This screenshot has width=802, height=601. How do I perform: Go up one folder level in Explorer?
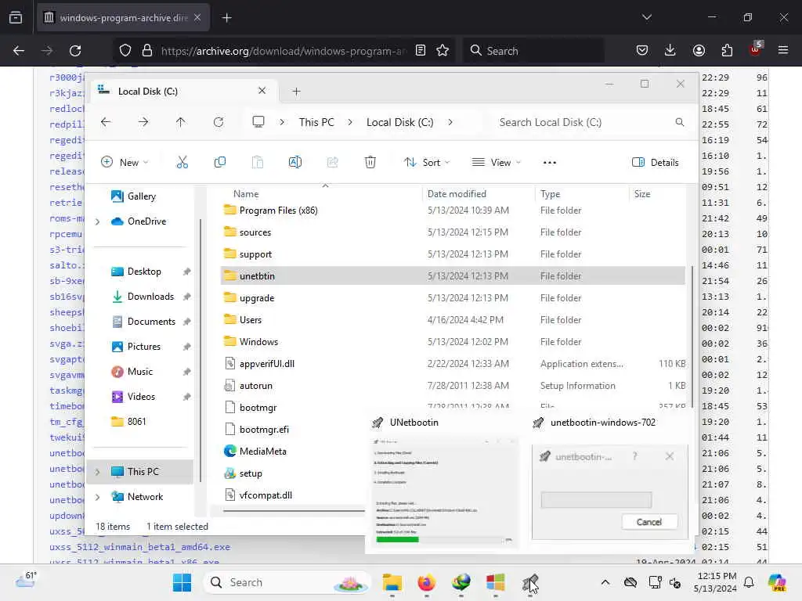point(181,122)
